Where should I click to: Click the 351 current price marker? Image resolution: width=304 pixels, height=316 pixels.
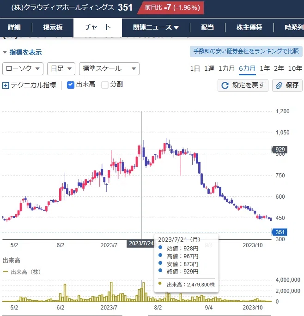(280, 232)
